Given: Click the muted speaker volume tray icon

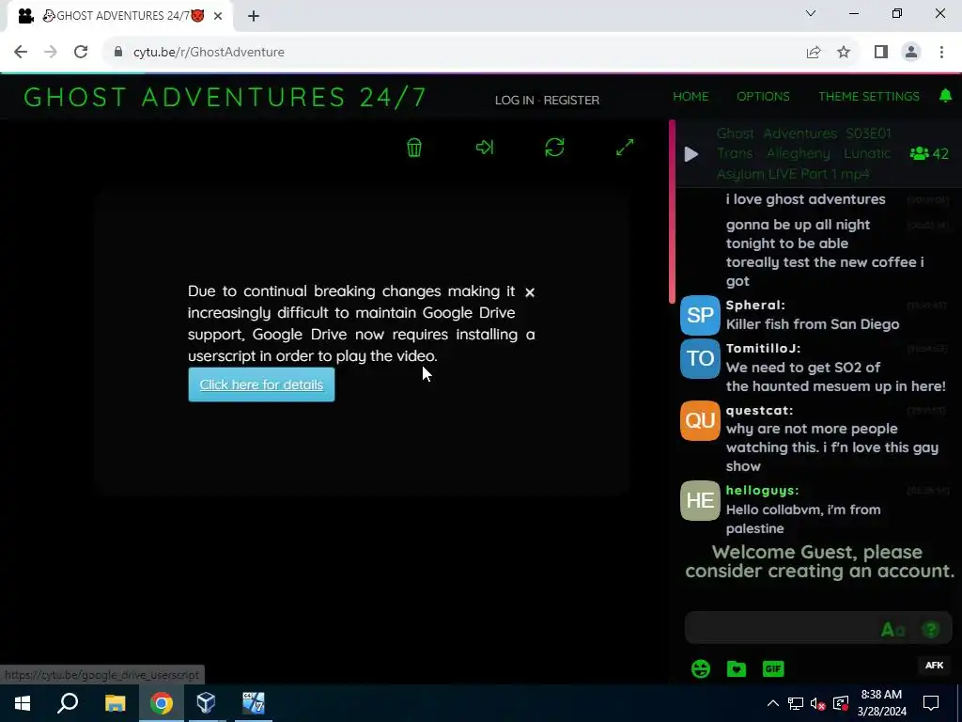Looking at the screenshot, I should pos(818,703).
